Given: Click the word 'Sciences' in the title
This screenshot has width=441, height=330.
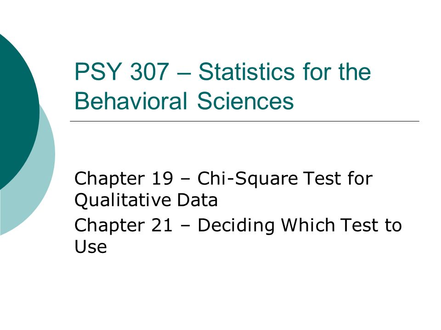Looking at the screenshot, I should [245, 101].
